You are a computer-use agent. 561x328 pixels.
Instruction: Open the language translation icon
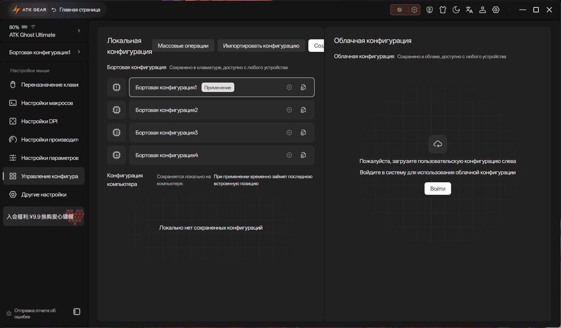[x=469, y=10]
